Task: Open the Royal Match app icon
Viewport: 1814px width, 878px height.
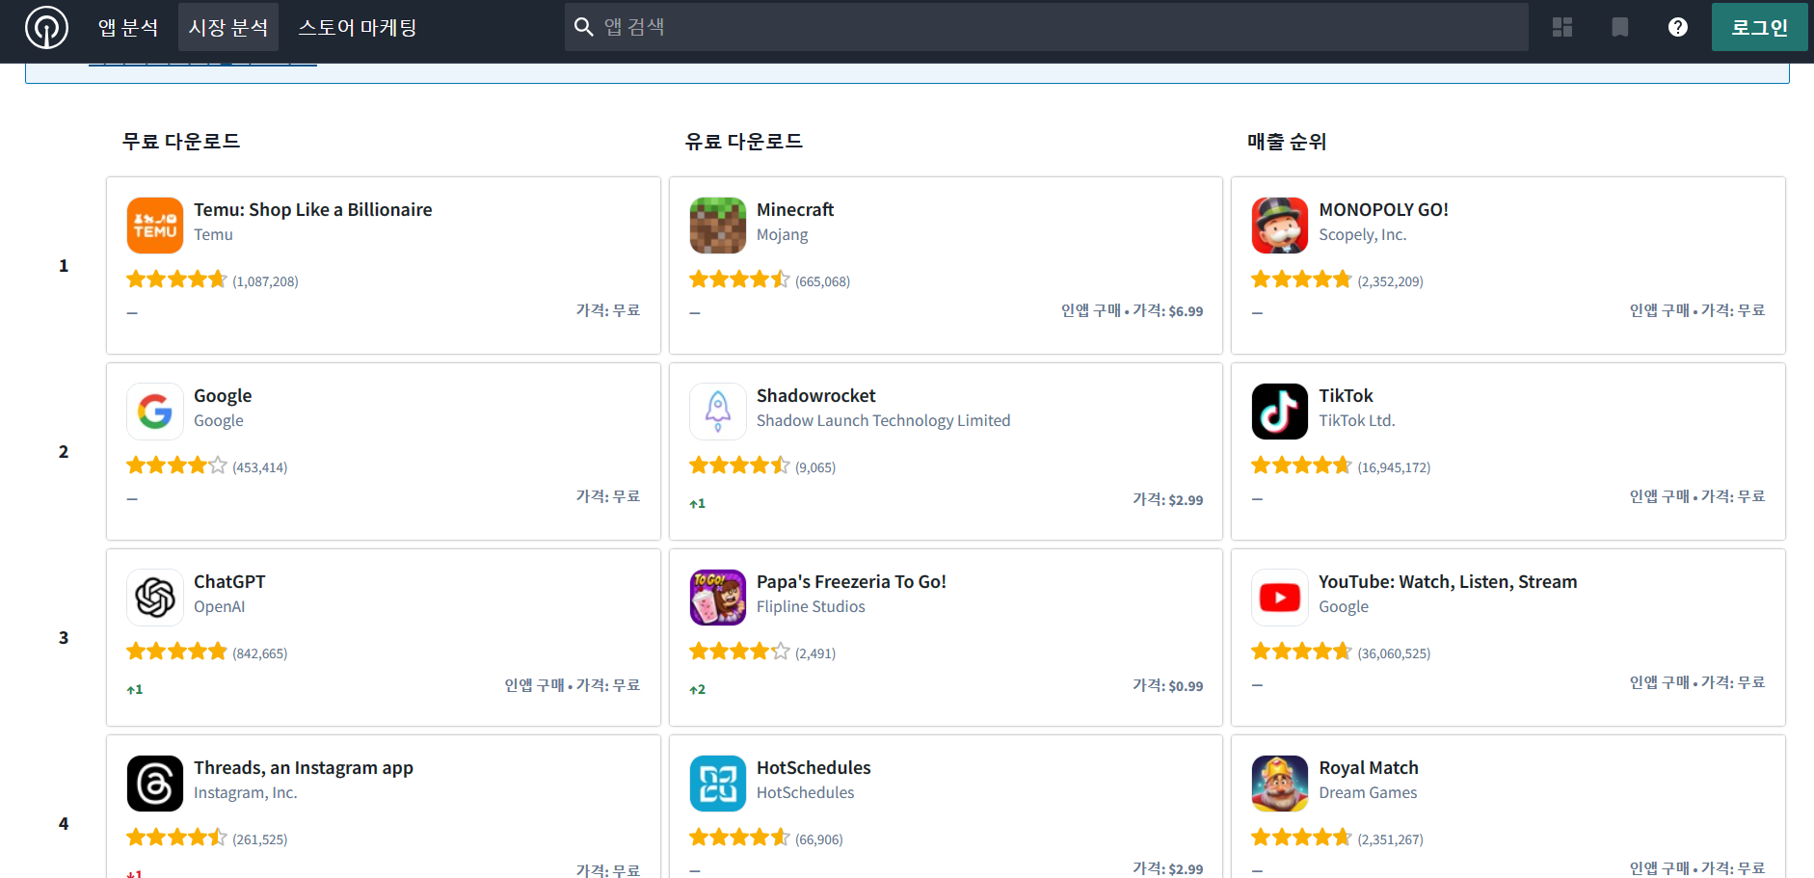Action: click(x=1280, y=784)
